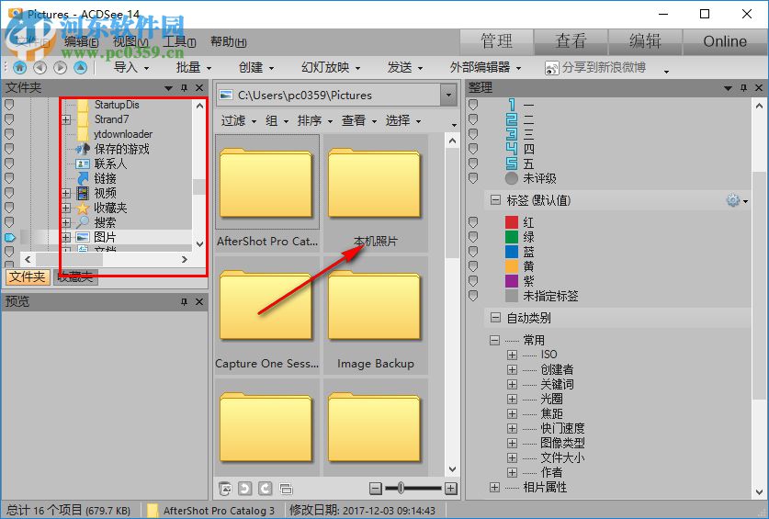Image resolution: width=769 pixels, height=519 pixels.
Task: Collapse the 自动类别 section
Action: pyautogui.click(x=495, y=318)
